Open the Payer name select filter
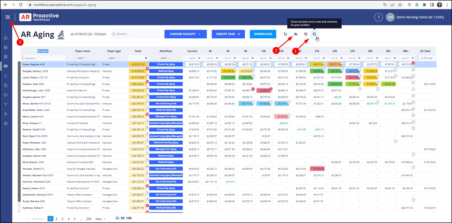This screenshot has height=223, width=452. tap(82, 58)
